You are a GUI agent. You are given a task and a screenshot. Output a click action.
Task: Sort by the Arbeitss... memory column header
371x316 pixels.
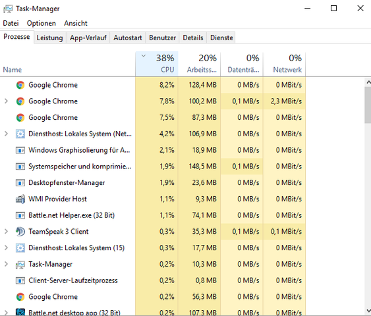(199, 64)
